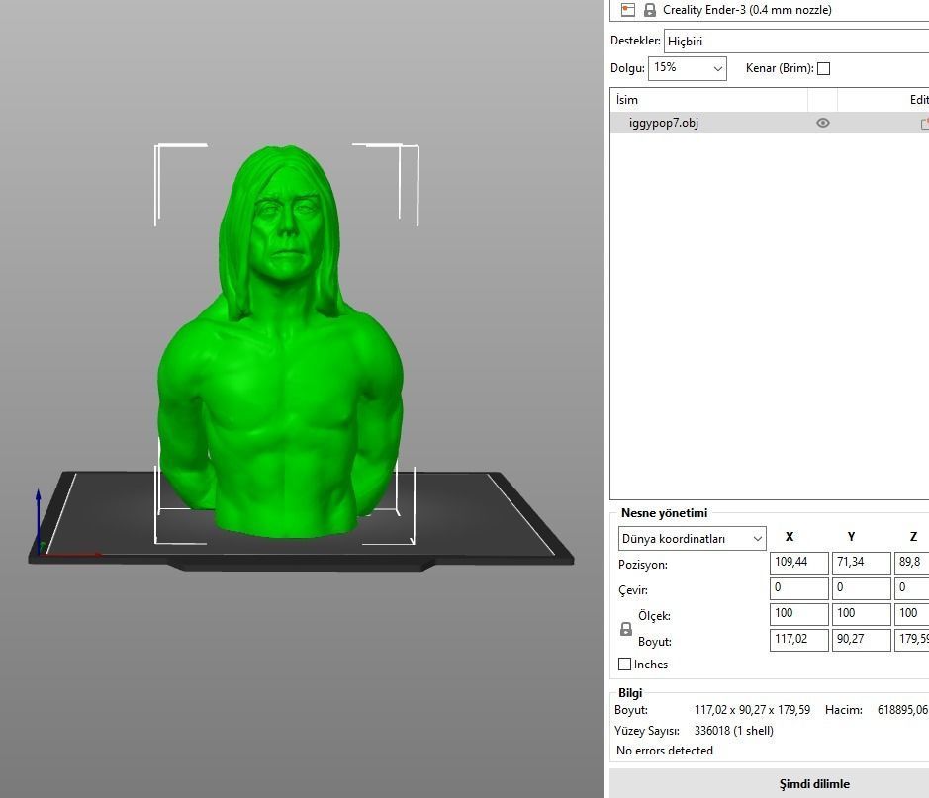The width and height of the screenshot is (929, 798).
Task: Click the Hacim volume value
Action: pyautogui.click(x=902, y=710)
